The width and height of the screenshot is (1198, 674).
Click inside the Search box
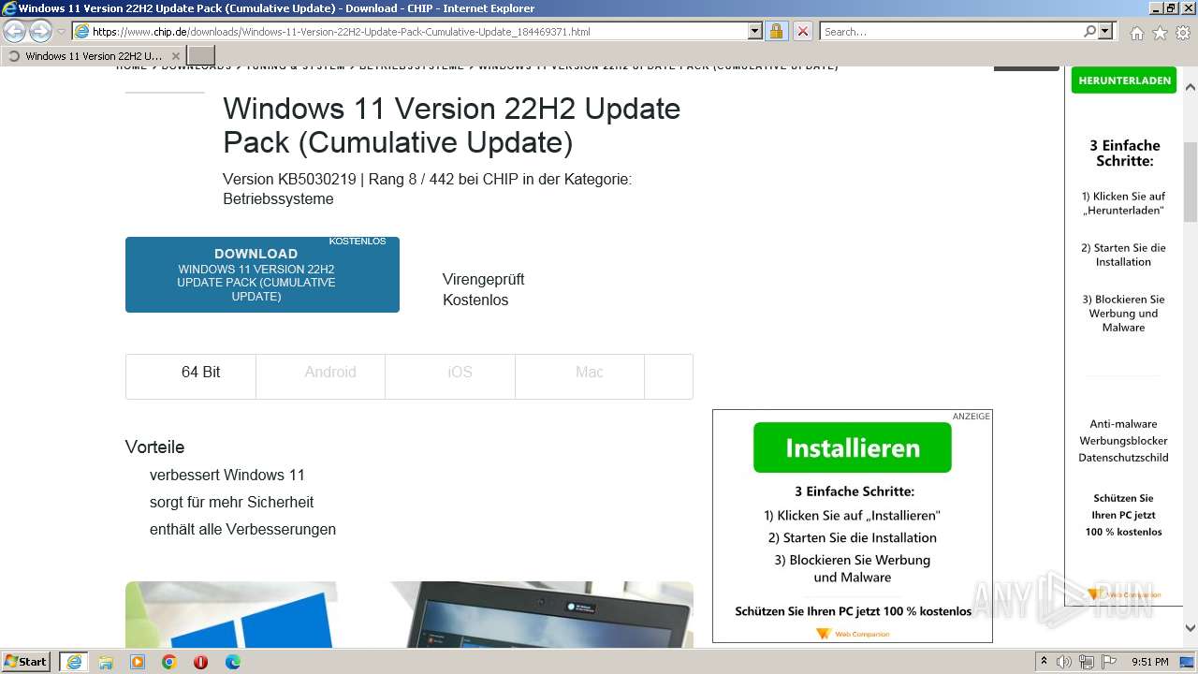(x=950, y=32)
